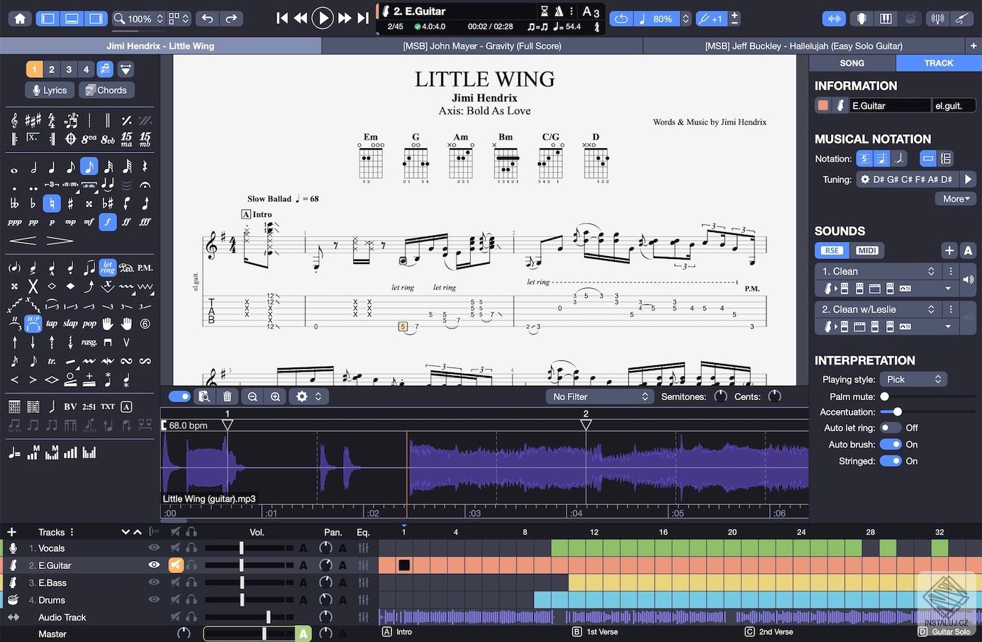The image size is (982, 642).
Task: Click the Undo arrow icon
Action: (x=208, y=18)
